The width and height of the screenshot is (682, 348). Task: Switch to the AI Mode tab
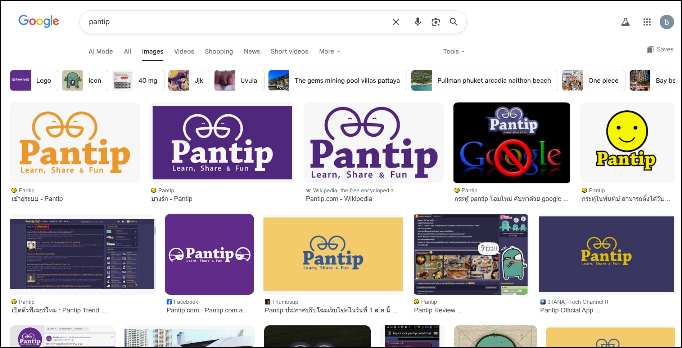(x=100, y=51)
